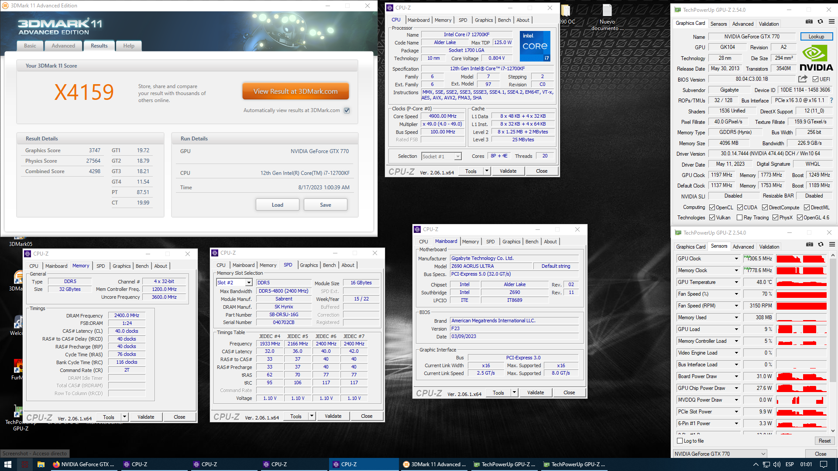
Task: Switch to the Basic tab in 3DMark 11
Action: 30,46
